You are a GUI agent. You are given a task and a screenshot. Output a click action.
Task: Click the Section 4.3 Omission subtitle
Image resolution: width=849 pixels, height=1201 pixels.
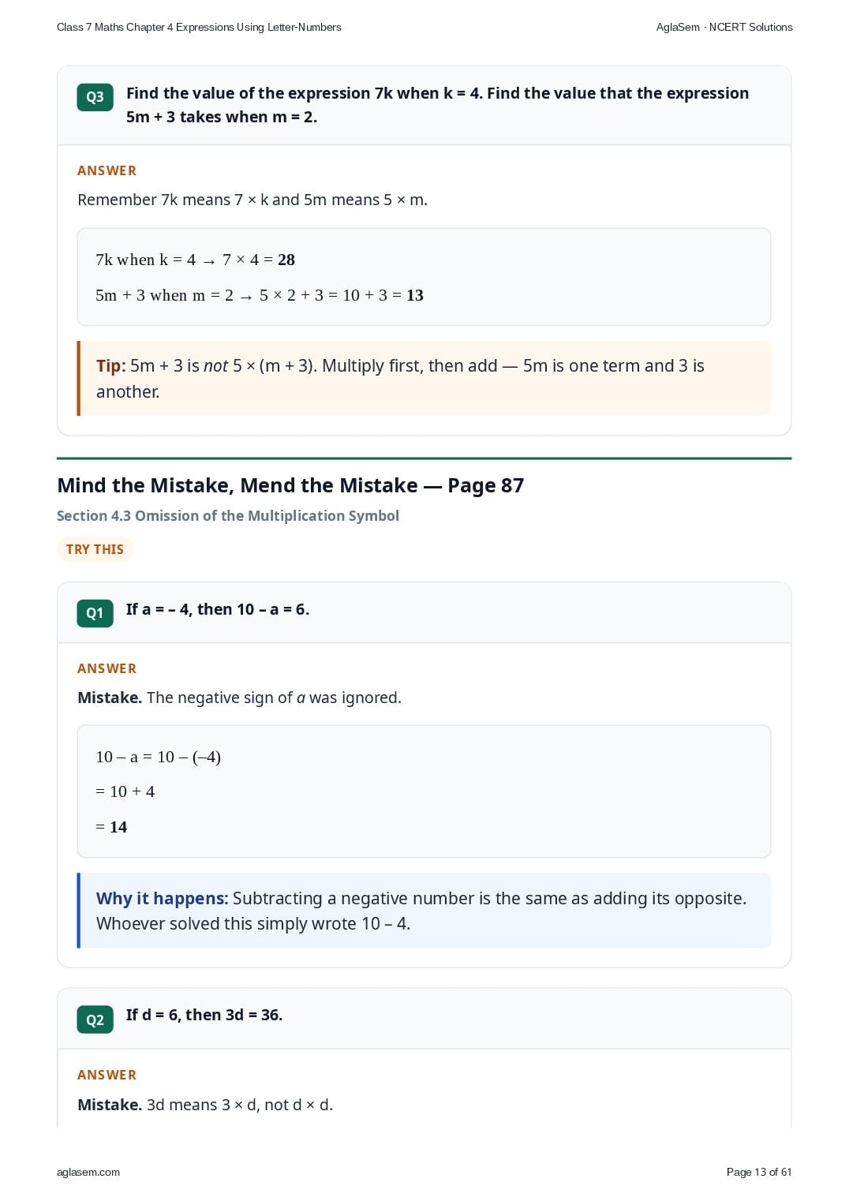click(x=228, y=515)
